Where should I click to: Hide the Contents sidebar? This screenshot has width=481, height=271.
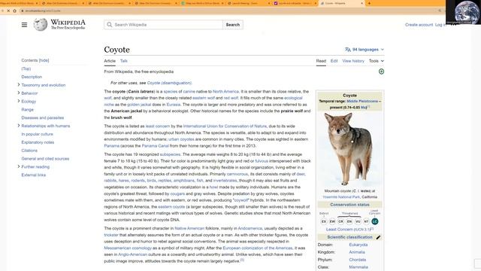pyautogui.click(x=44, y=60)
